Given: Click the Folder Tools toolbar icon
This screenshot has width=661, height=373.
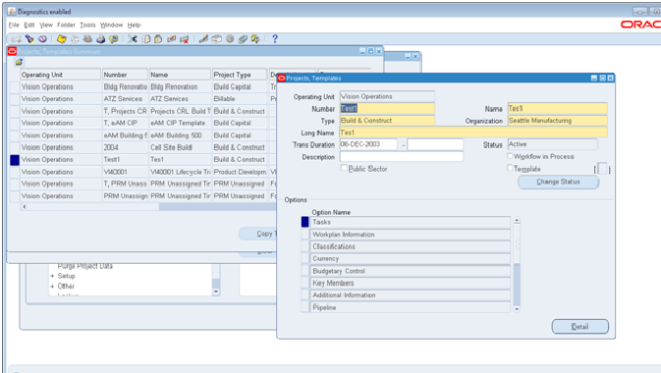Looking at the screenshot, I should coord(255,39).
